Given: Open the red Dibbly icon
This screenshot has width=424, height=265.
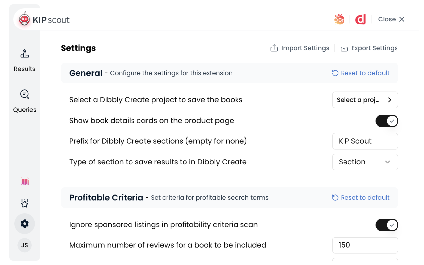Looking at the screenshot, I should pyautogui.click(x=360, y=19).
